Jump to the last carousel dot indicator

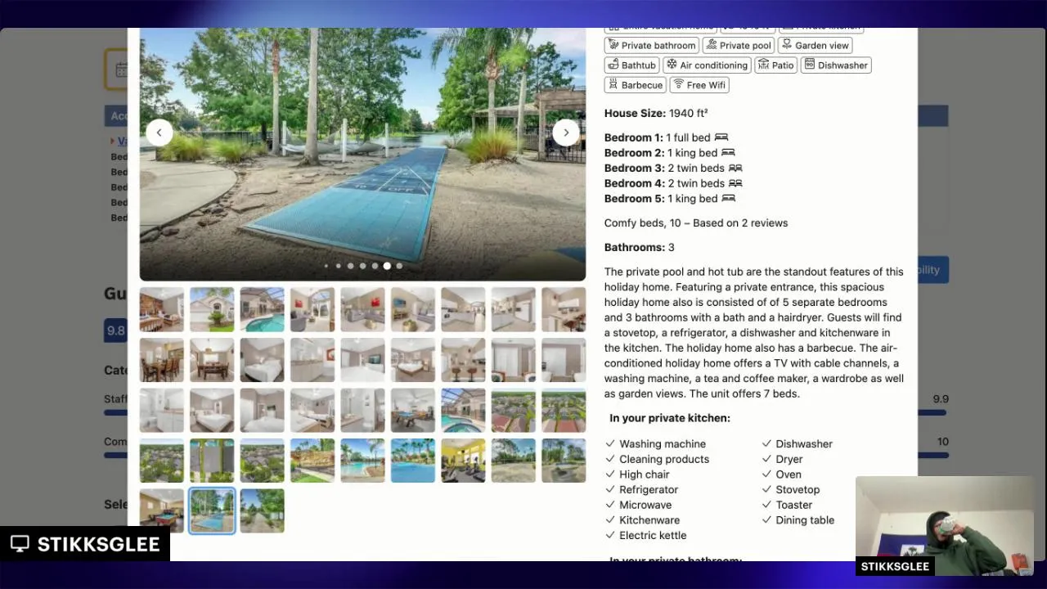(x=399, y=266)
